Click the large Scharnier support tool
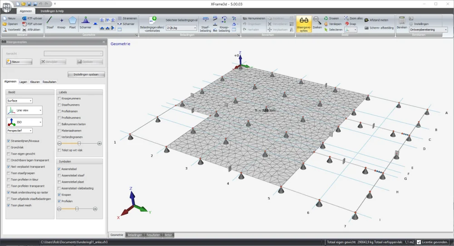The width and height of the screenshot is (454, 246). coord(85,23)
